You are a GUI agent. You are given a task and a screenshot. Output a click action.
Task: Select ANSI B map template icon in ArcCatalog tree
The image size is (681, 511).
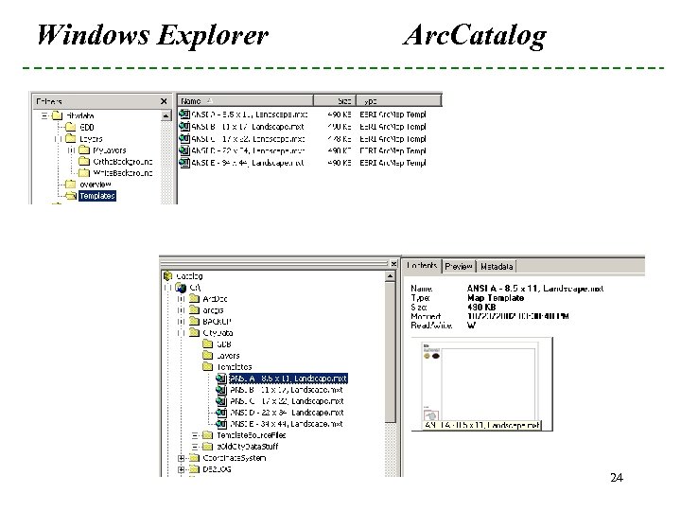pos(221,390)
